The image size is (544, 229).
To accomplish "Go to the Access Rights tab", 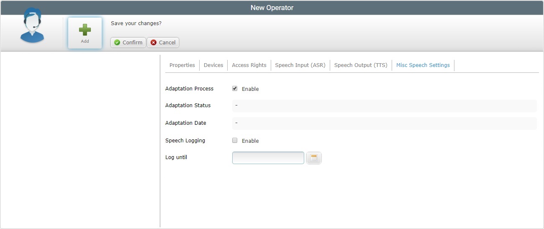I will coord(249,65).
